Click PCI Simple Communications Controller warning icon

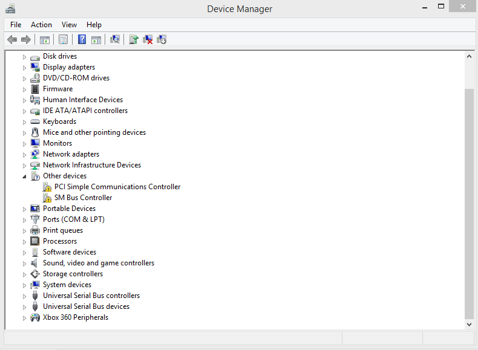coord(47,187)
